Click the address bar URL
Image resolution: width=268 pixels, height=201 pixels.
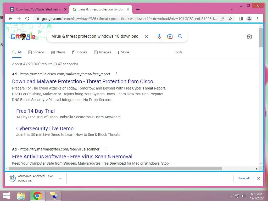pos(129,19)
